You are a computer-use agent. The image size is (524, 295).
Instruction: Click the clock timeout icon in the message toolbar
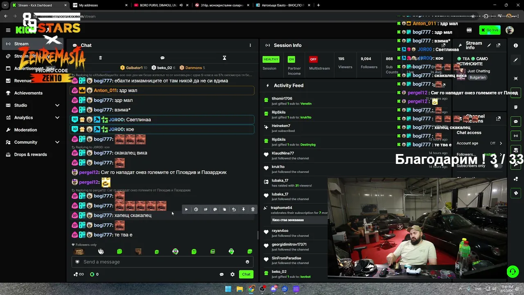tap(196, 209)
